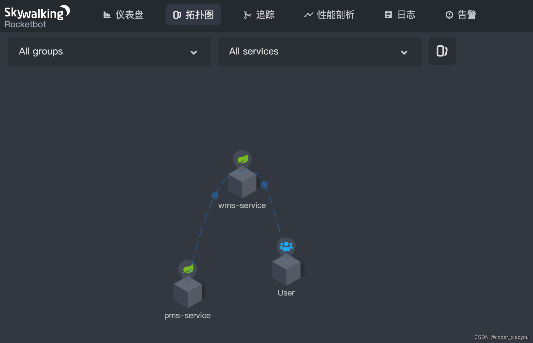
Task: Click the users icon above the User node
Action: (286, 246)
